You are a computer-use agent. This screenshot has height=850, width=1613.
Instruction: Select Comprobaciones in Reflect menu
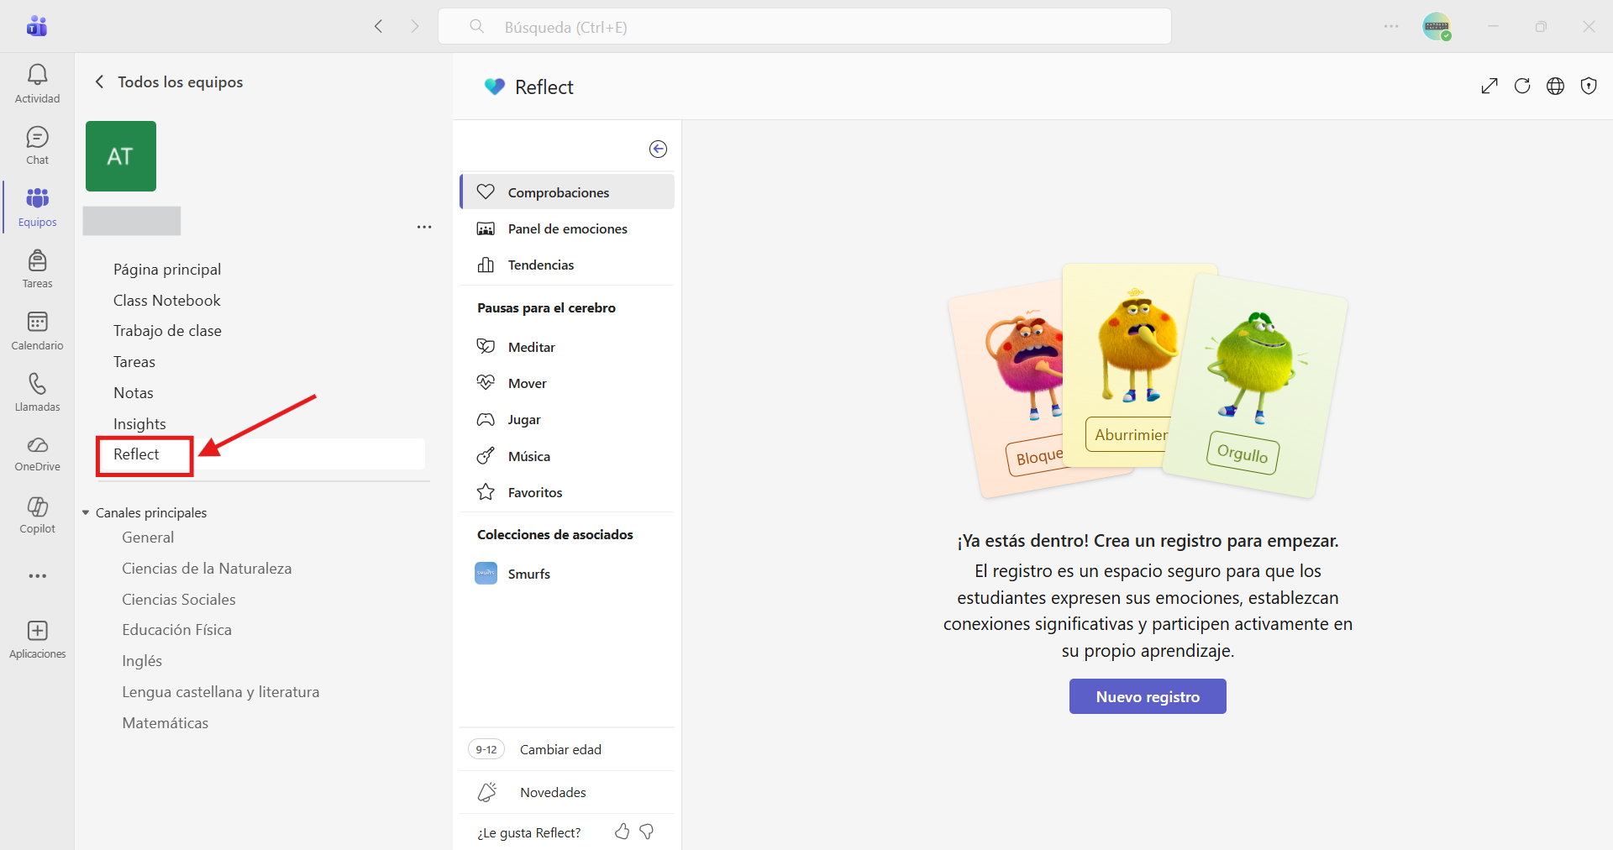tap(567, 192)
